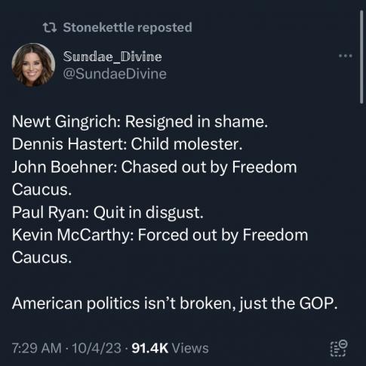Tap the Dennis Hastert line of the post
Viewport: 366px width, 366px height.
128,144
